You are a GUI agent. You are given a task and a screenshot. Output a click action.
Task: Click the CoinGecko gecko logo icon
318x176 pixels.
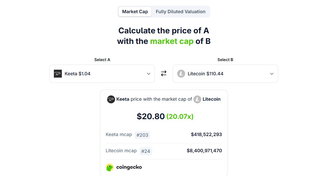tap(110, 167)
